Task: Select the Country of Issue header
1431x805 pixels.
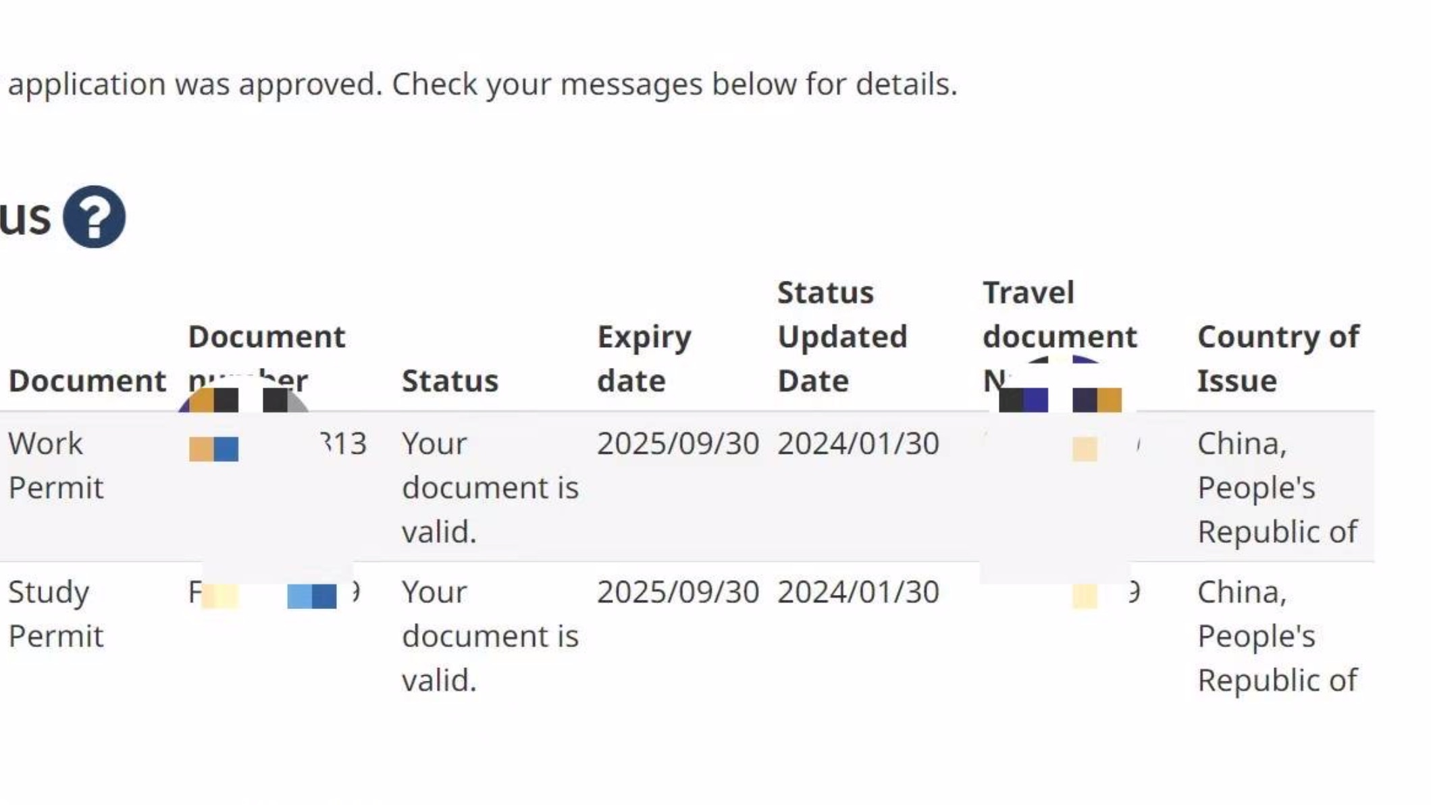Action: [1278, 359]
